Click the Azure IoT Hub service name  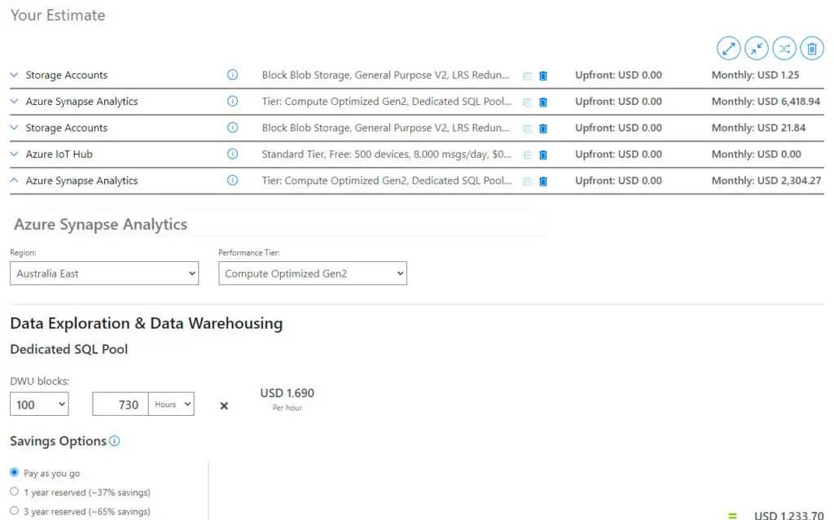tap(59, 154)
